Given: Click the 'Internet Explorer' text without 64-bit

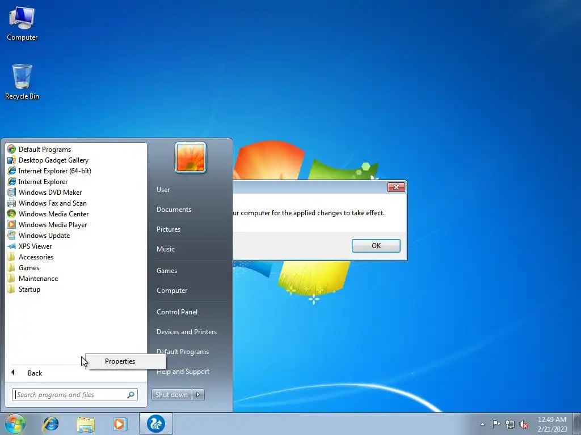Looking at the screenshot, I should pyautogui.click(x=43, y=182).
